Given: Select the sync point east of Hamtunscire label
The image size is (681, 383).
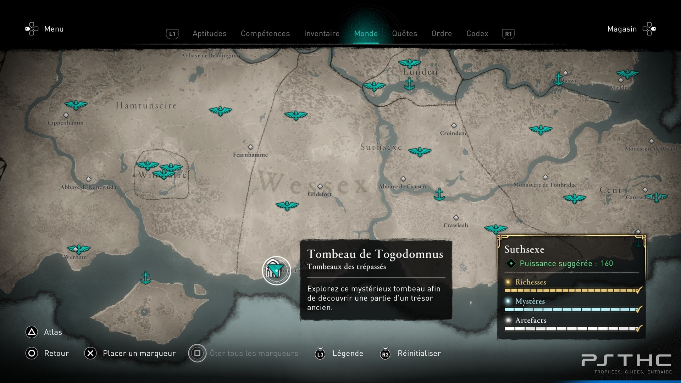Looking at the screenshot, I should 220,111.
